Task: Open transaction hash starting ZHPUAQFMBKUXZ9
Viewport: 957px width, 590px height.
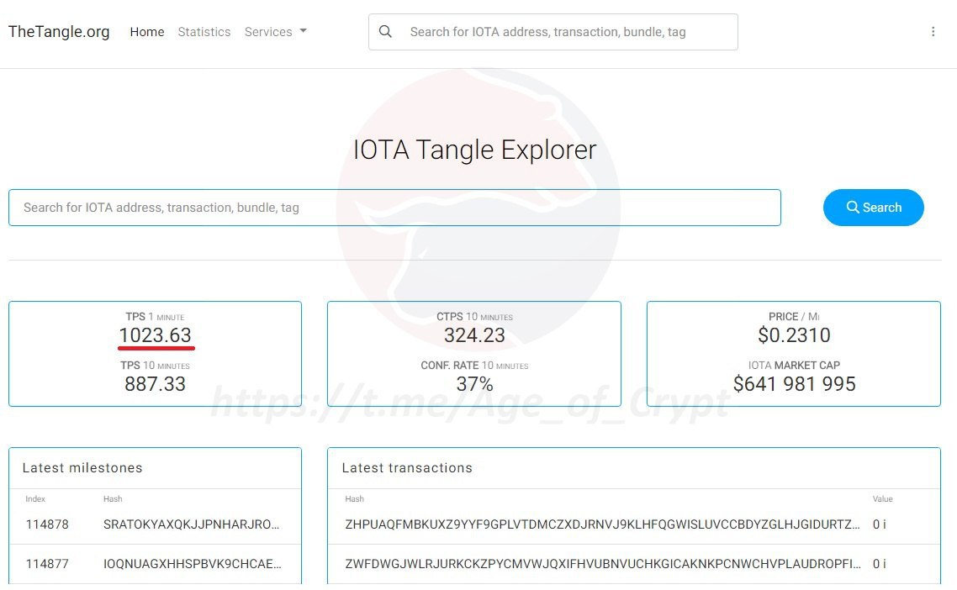Action: pos(602,524)
